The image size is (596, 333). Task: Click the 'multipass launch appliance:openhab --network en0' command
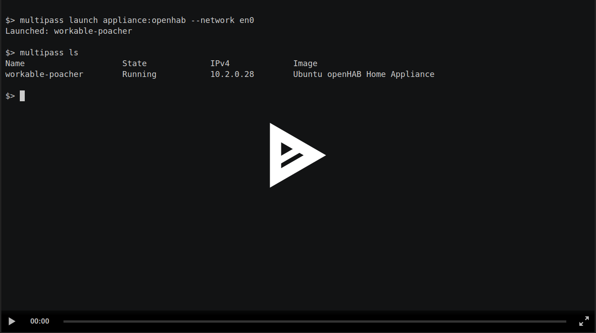coord(137,20)
